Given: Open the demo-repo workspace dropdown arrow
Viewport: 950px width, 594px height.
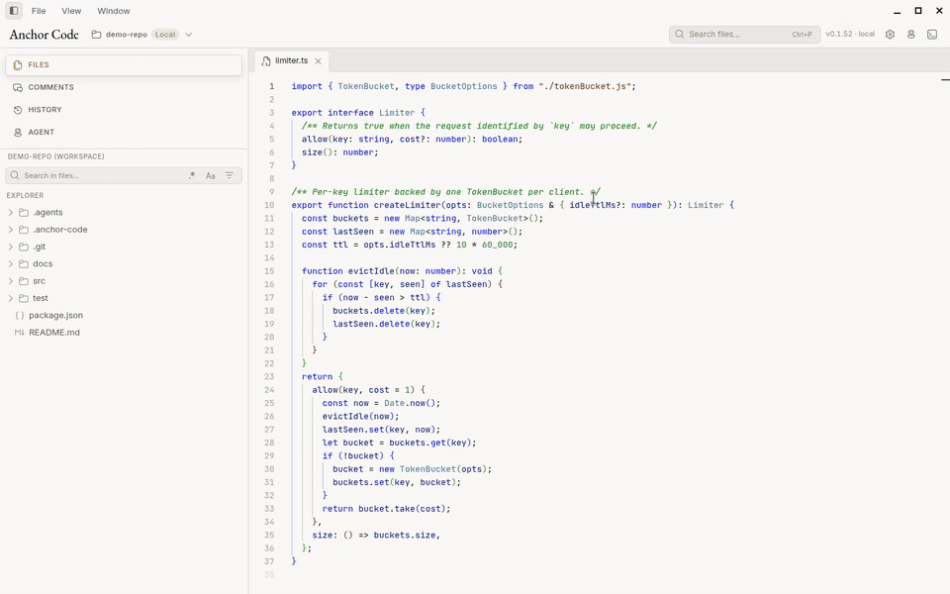Looking at the screenshot, I should tap(188, 35).
